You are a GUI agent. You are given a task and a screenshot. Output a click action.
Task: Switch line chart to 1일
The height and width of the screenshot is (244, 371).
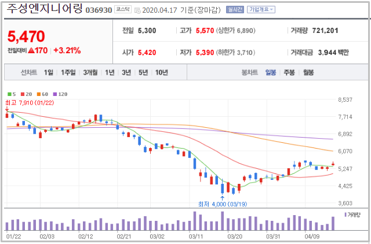click(49, 72)
